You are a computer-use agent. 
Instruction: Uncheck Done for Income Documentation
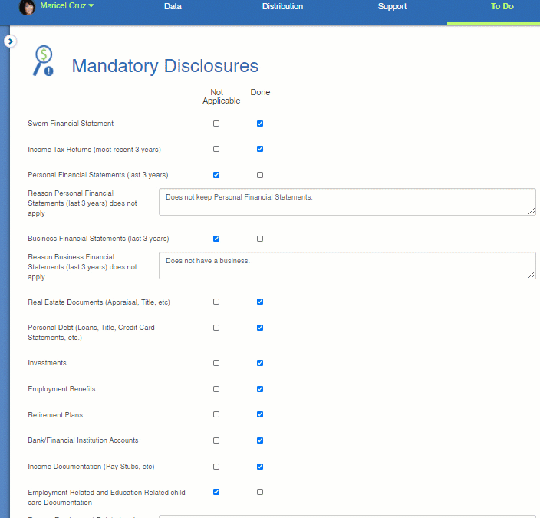(260, 467)
